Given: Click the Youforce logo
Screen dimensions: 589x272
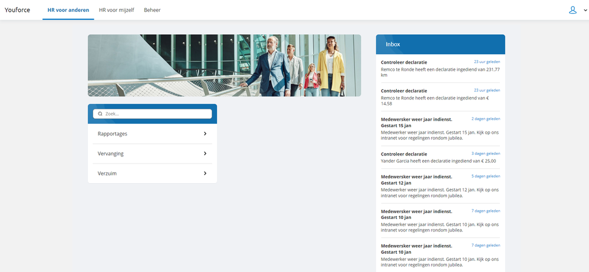Looking at the screenshot, I should pos(17,10).
